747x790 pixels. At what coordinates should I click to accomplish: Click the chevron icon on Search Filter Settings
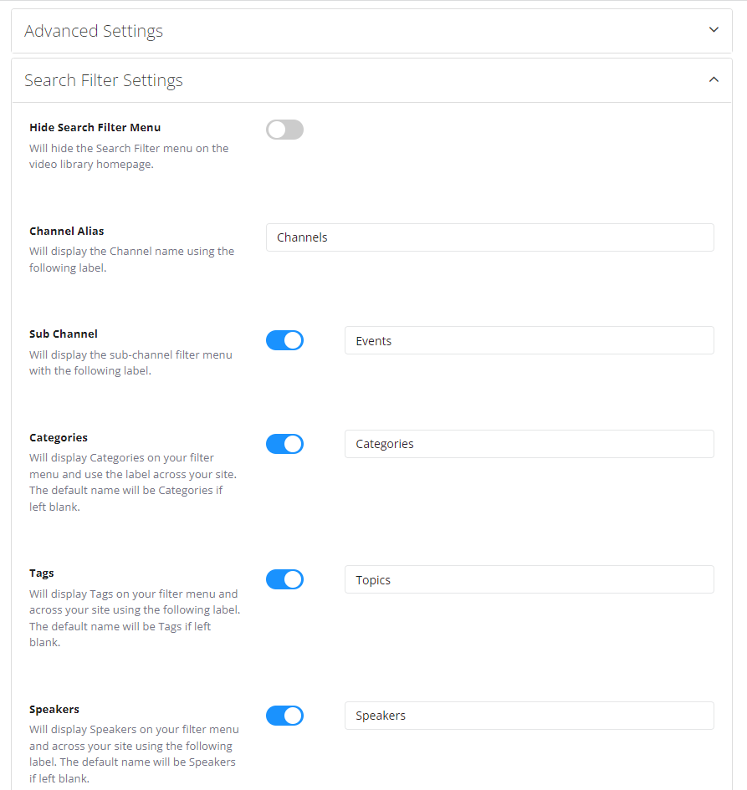point(714,79)
